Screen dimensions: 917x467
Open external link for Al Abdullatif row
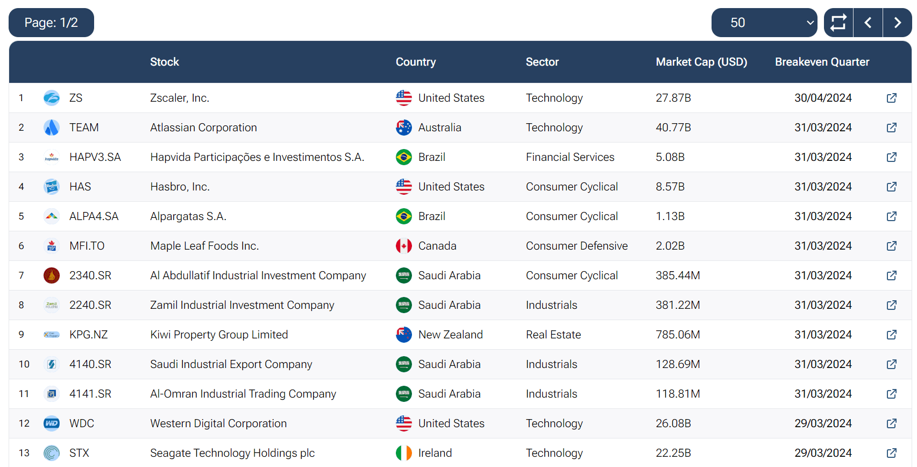tap(891, 275)
